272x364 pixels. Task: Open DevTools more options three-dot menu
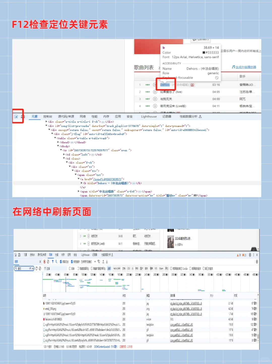(x=254, y=255)
